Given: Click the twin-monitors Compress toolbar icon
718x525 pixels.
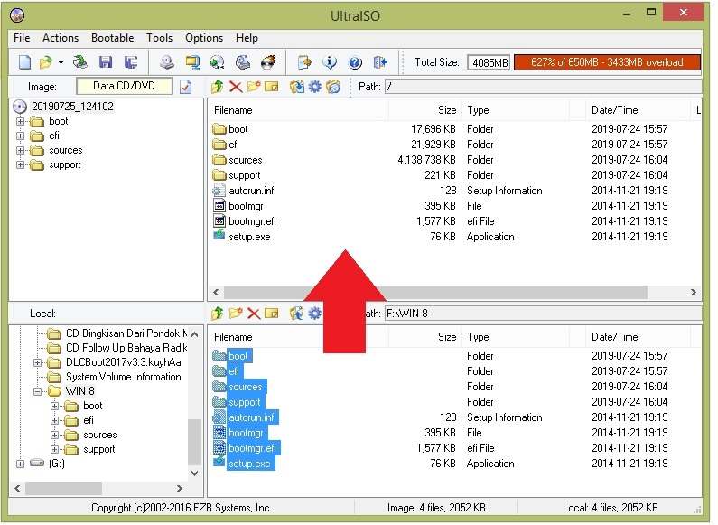Looking at the screenshot, I should click(192, 62).
